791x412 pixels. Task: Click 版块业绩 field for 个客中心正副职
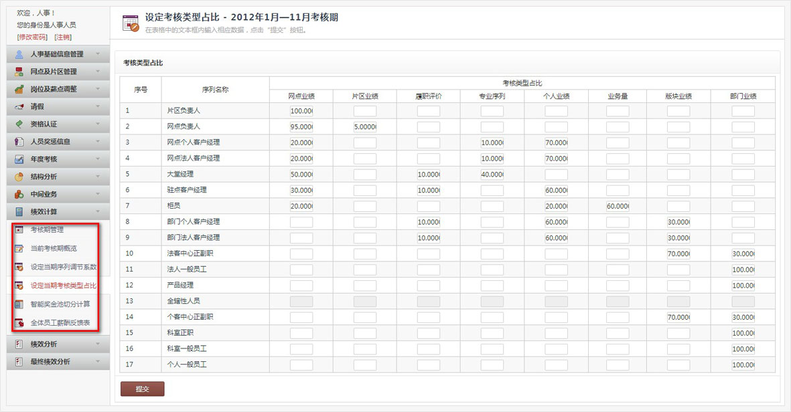(678, 317)
